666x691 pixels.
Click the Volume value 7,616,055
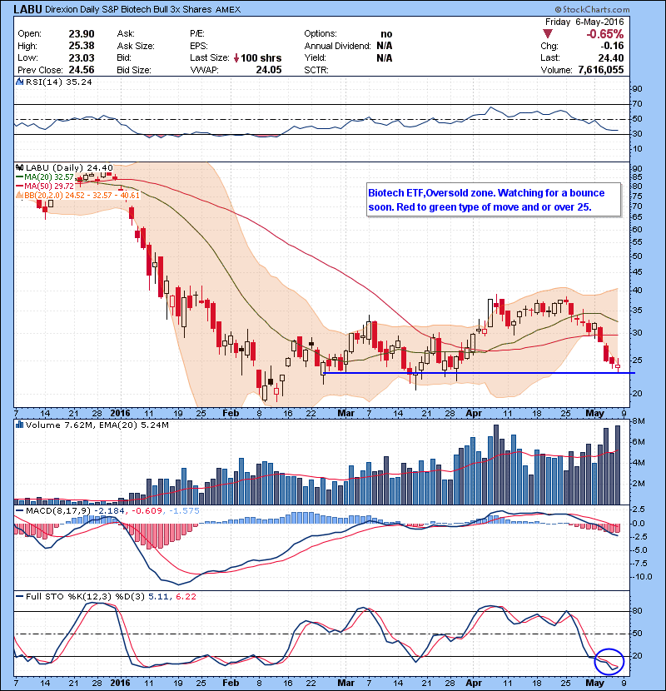pos(601,70)
